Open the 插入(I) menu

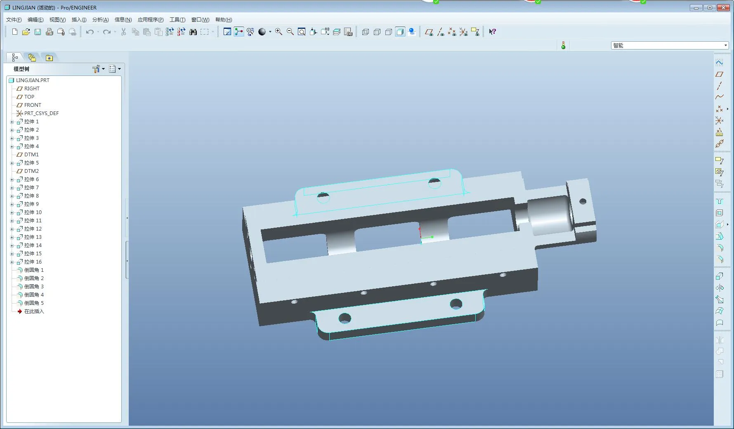click(x=79, y=20)
